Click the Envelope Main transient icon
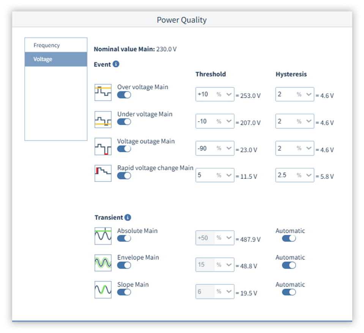 (103, 263)
